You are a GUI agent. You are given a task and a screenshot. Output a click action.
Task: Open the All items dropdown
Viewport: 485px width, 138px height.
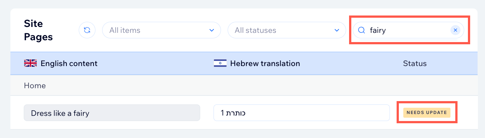click(x=162, y=30)
